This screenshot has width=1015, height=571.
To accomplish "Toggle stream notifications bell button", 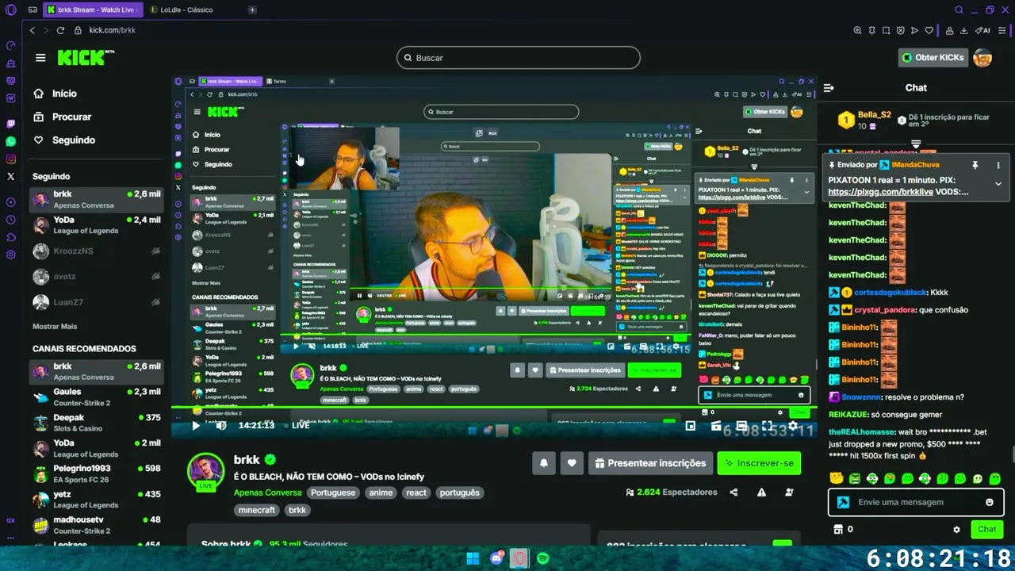I will point(543,463).
